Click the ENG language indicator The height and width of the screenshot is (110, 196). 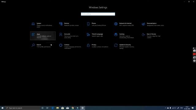point(182,108)
